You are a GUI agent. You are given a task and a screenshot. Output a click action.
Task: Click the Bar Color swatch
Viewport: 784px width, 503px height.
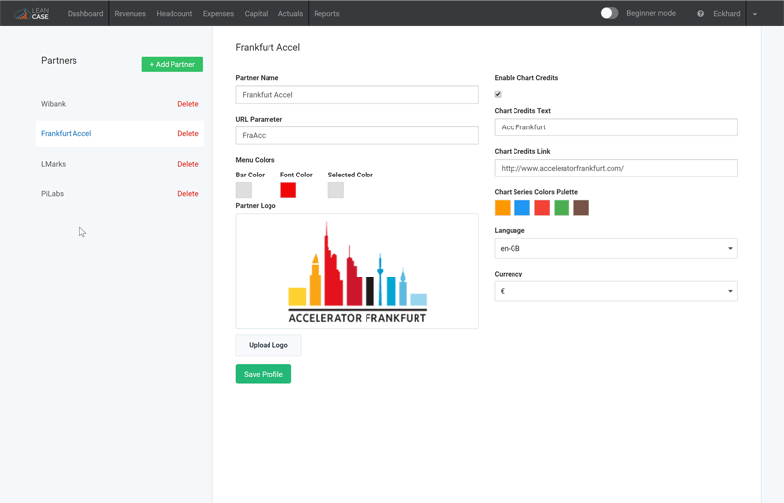pos(244,190)
